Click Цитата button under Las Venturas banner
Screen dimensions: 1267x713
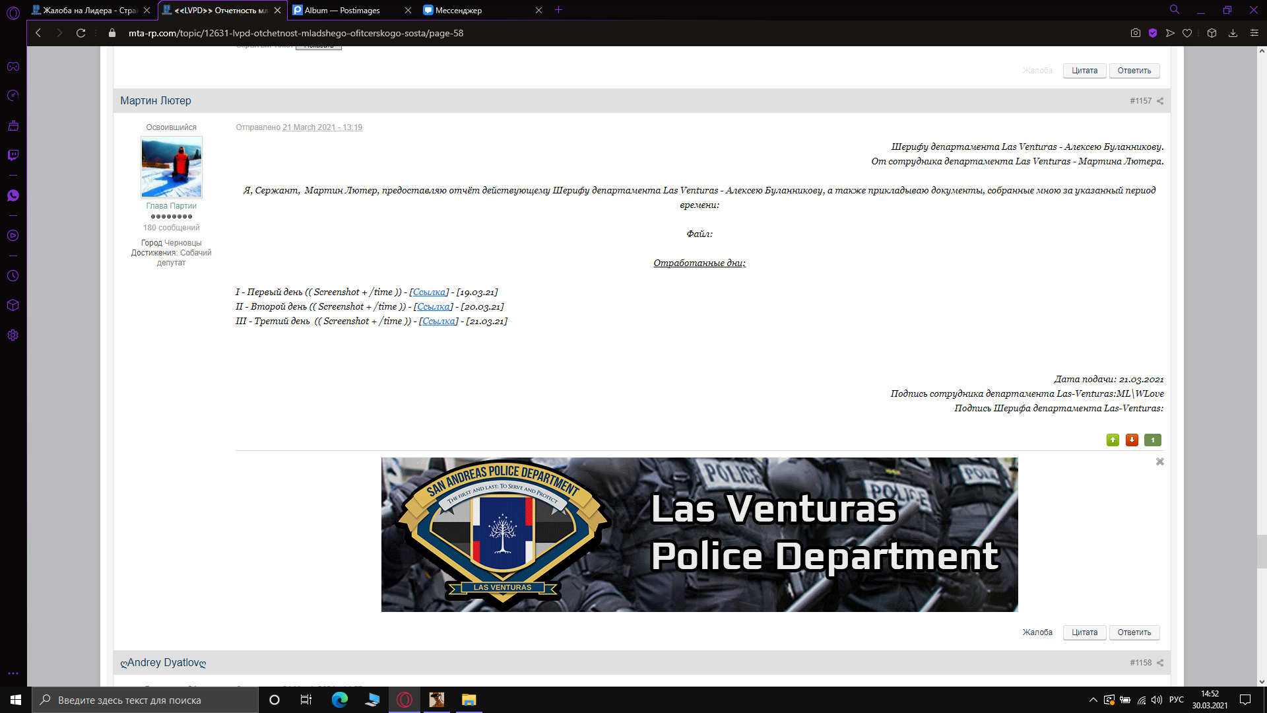[1084, 632]
